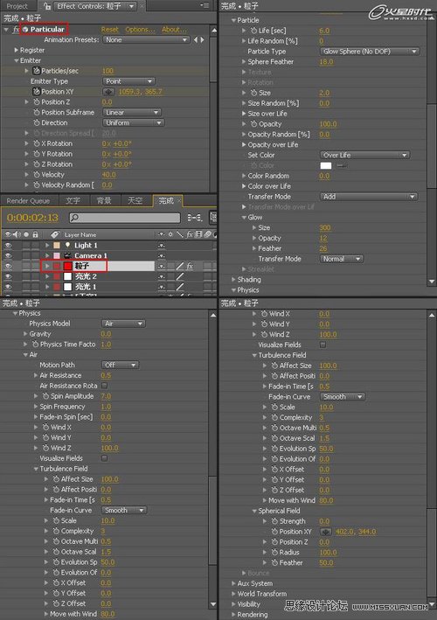
Task: Hide the Light 1 layer
Action: point(8,245)
